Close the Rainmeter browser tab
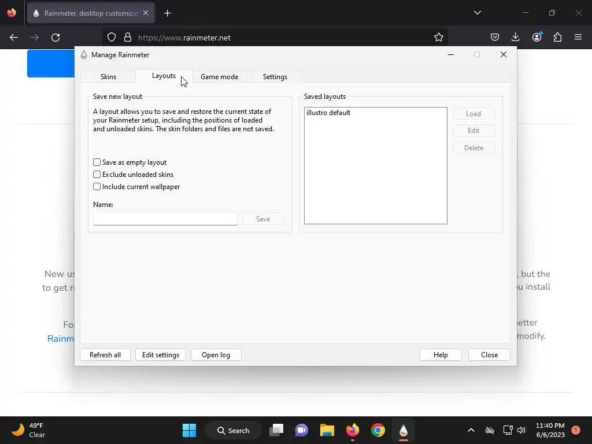This screenshot has width=592, height=444. (146, 13)
